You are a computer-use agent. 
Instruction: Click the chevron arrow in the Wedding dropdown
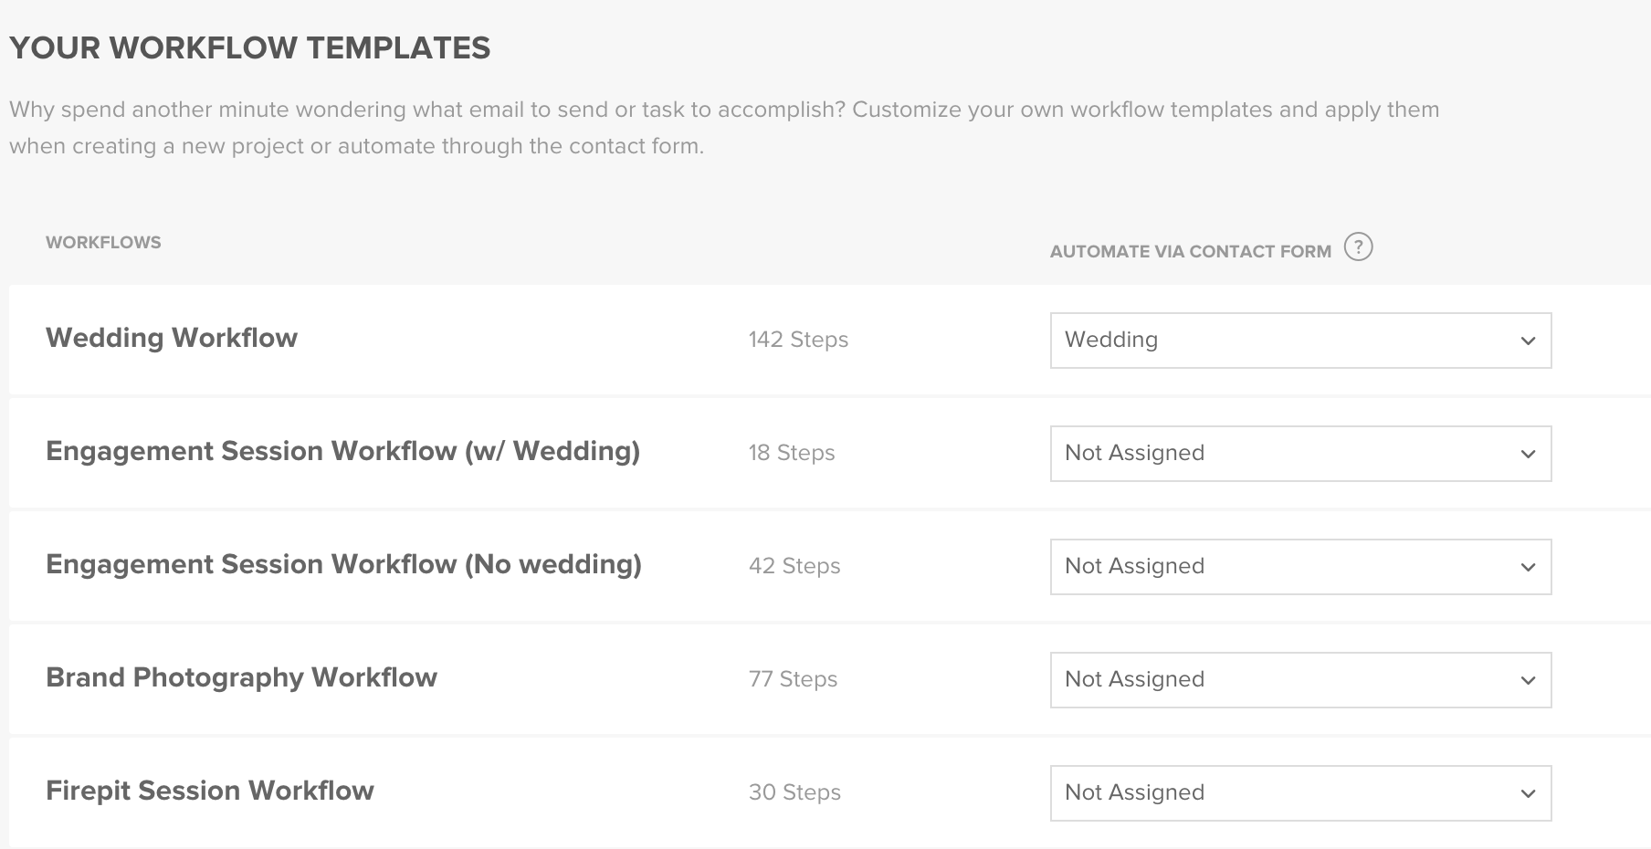1528,341
